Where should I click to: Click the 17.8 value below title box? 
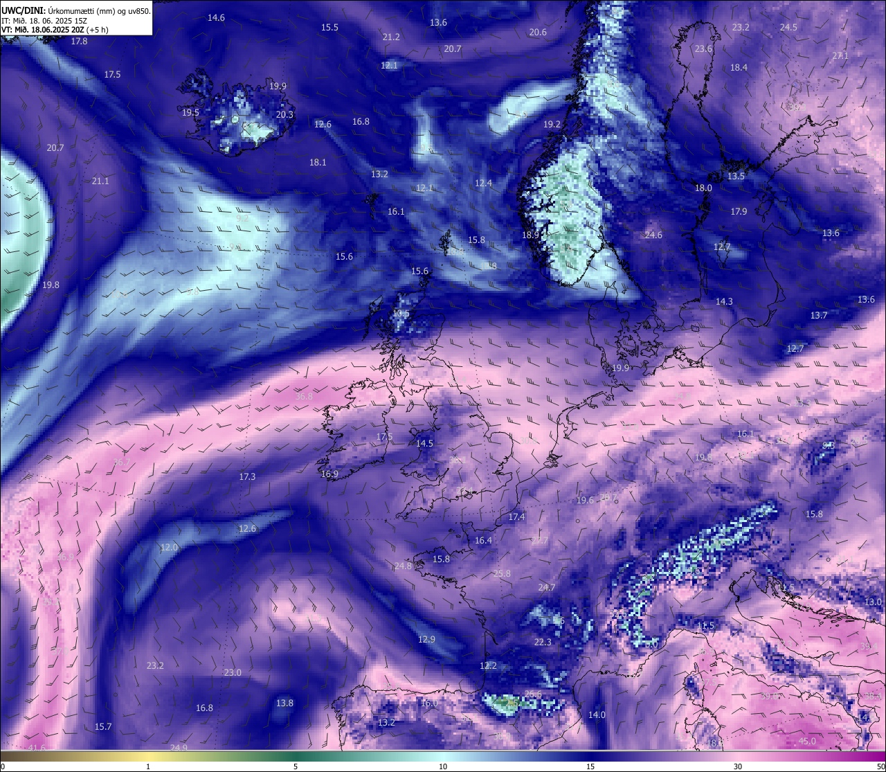(79, 41)
